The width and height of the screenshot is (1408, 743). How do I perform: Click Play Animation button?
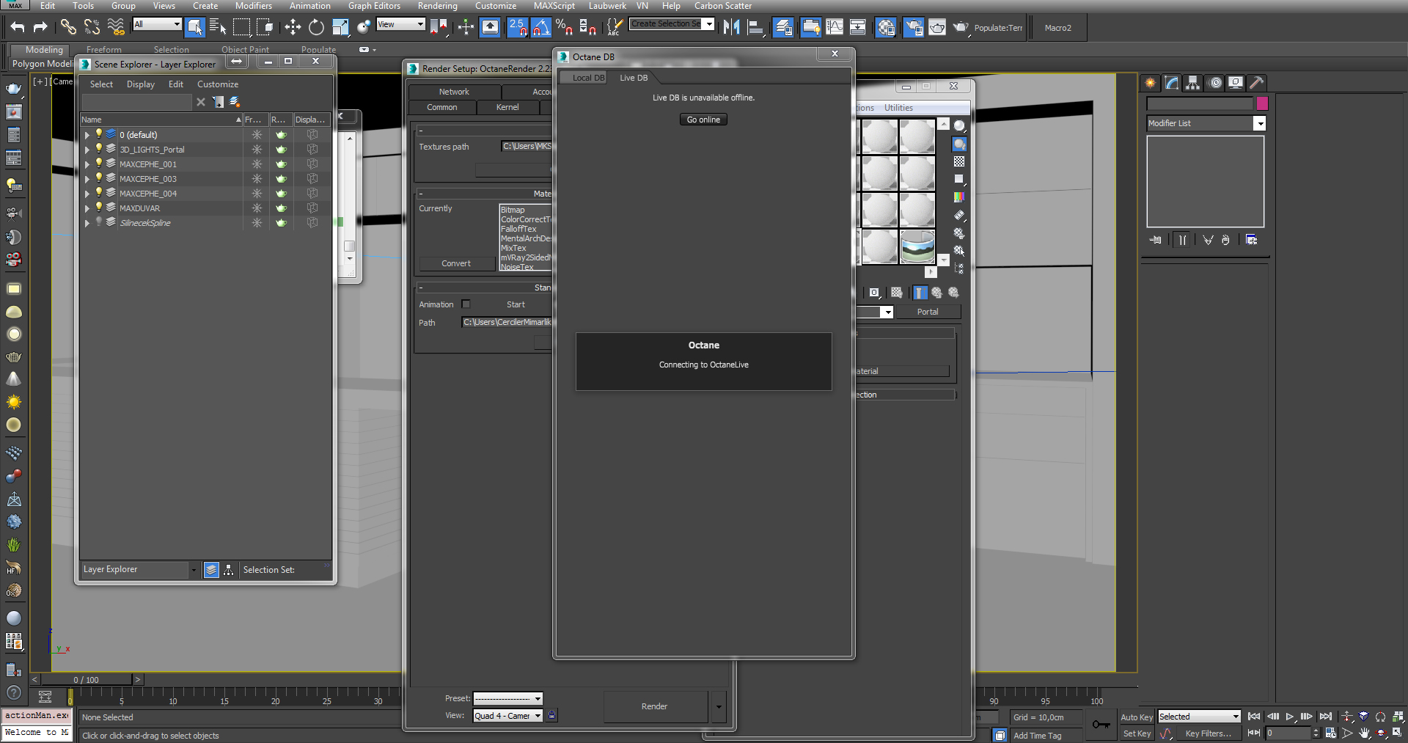[1290, 717]
